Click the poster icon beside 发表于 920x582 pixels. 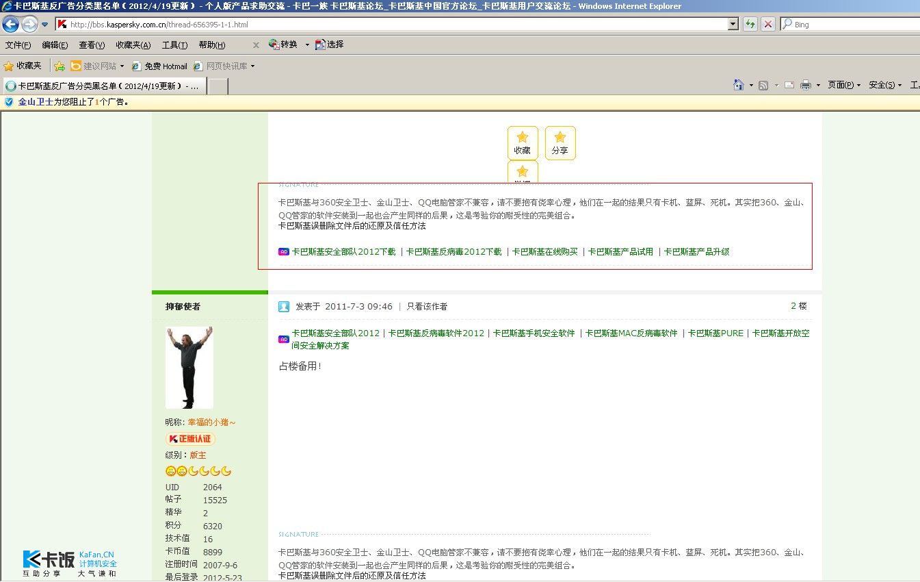tap(284, 307)
